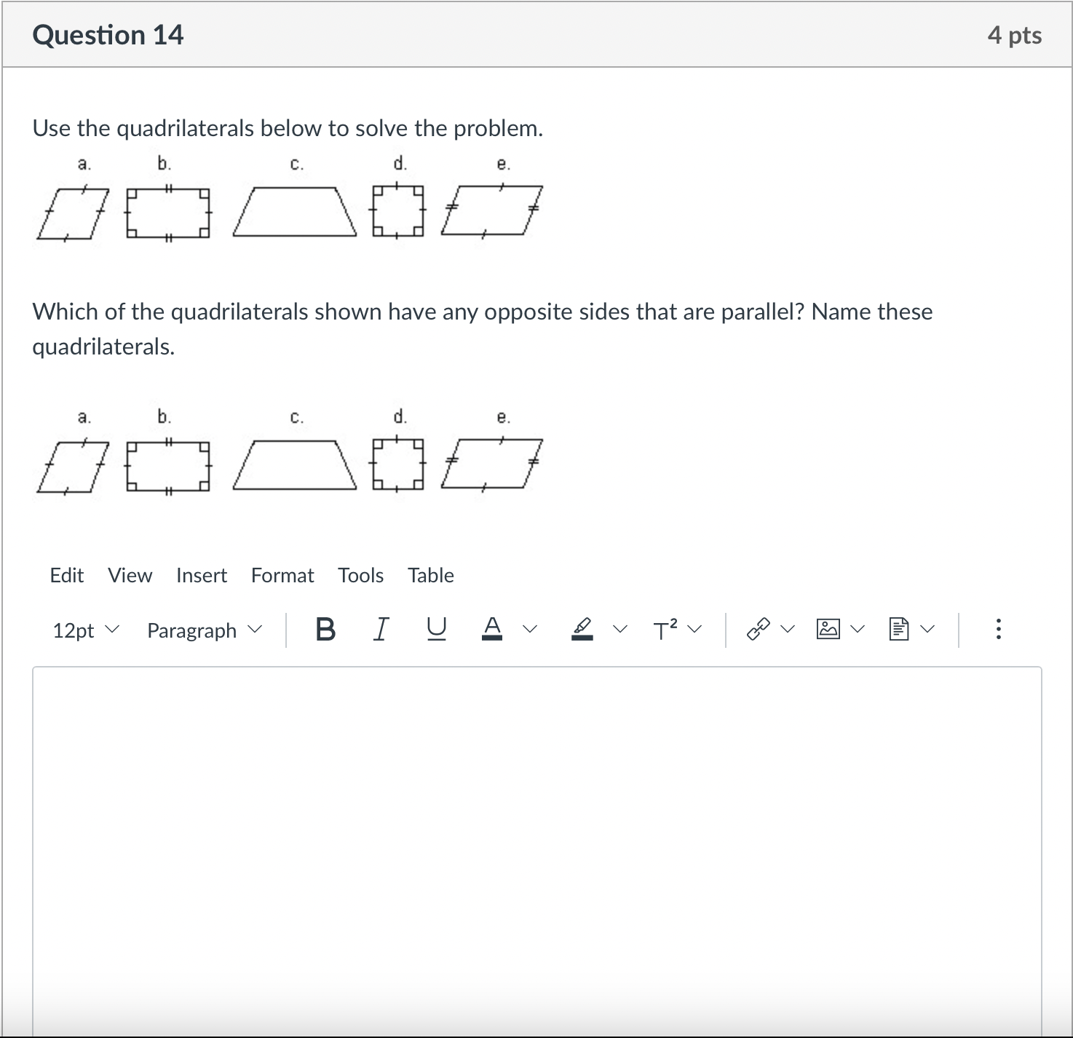The width and height of the screenshot is (1073, 1038).
Task: Apply italic formatting in the editor
Action: (x=380, y=630)
